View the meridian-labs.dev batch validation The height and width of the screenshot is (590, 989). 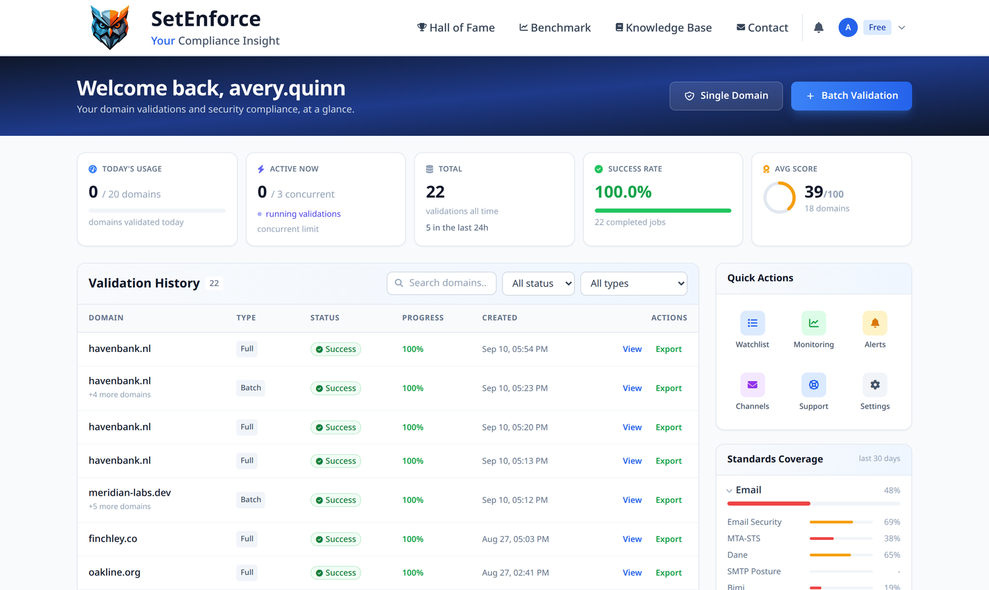(632, 500)
